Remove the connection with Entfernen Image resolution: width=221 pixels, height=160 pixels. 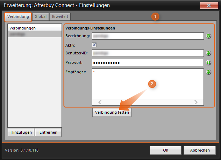(48, 132)
